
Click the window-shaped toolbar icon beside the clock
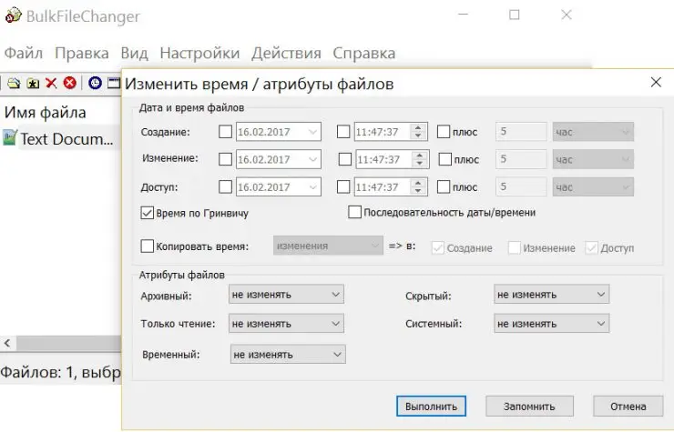pos(114,83)
